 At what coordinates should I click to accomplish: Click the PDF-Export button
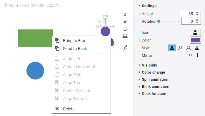(x=16, y=5)
